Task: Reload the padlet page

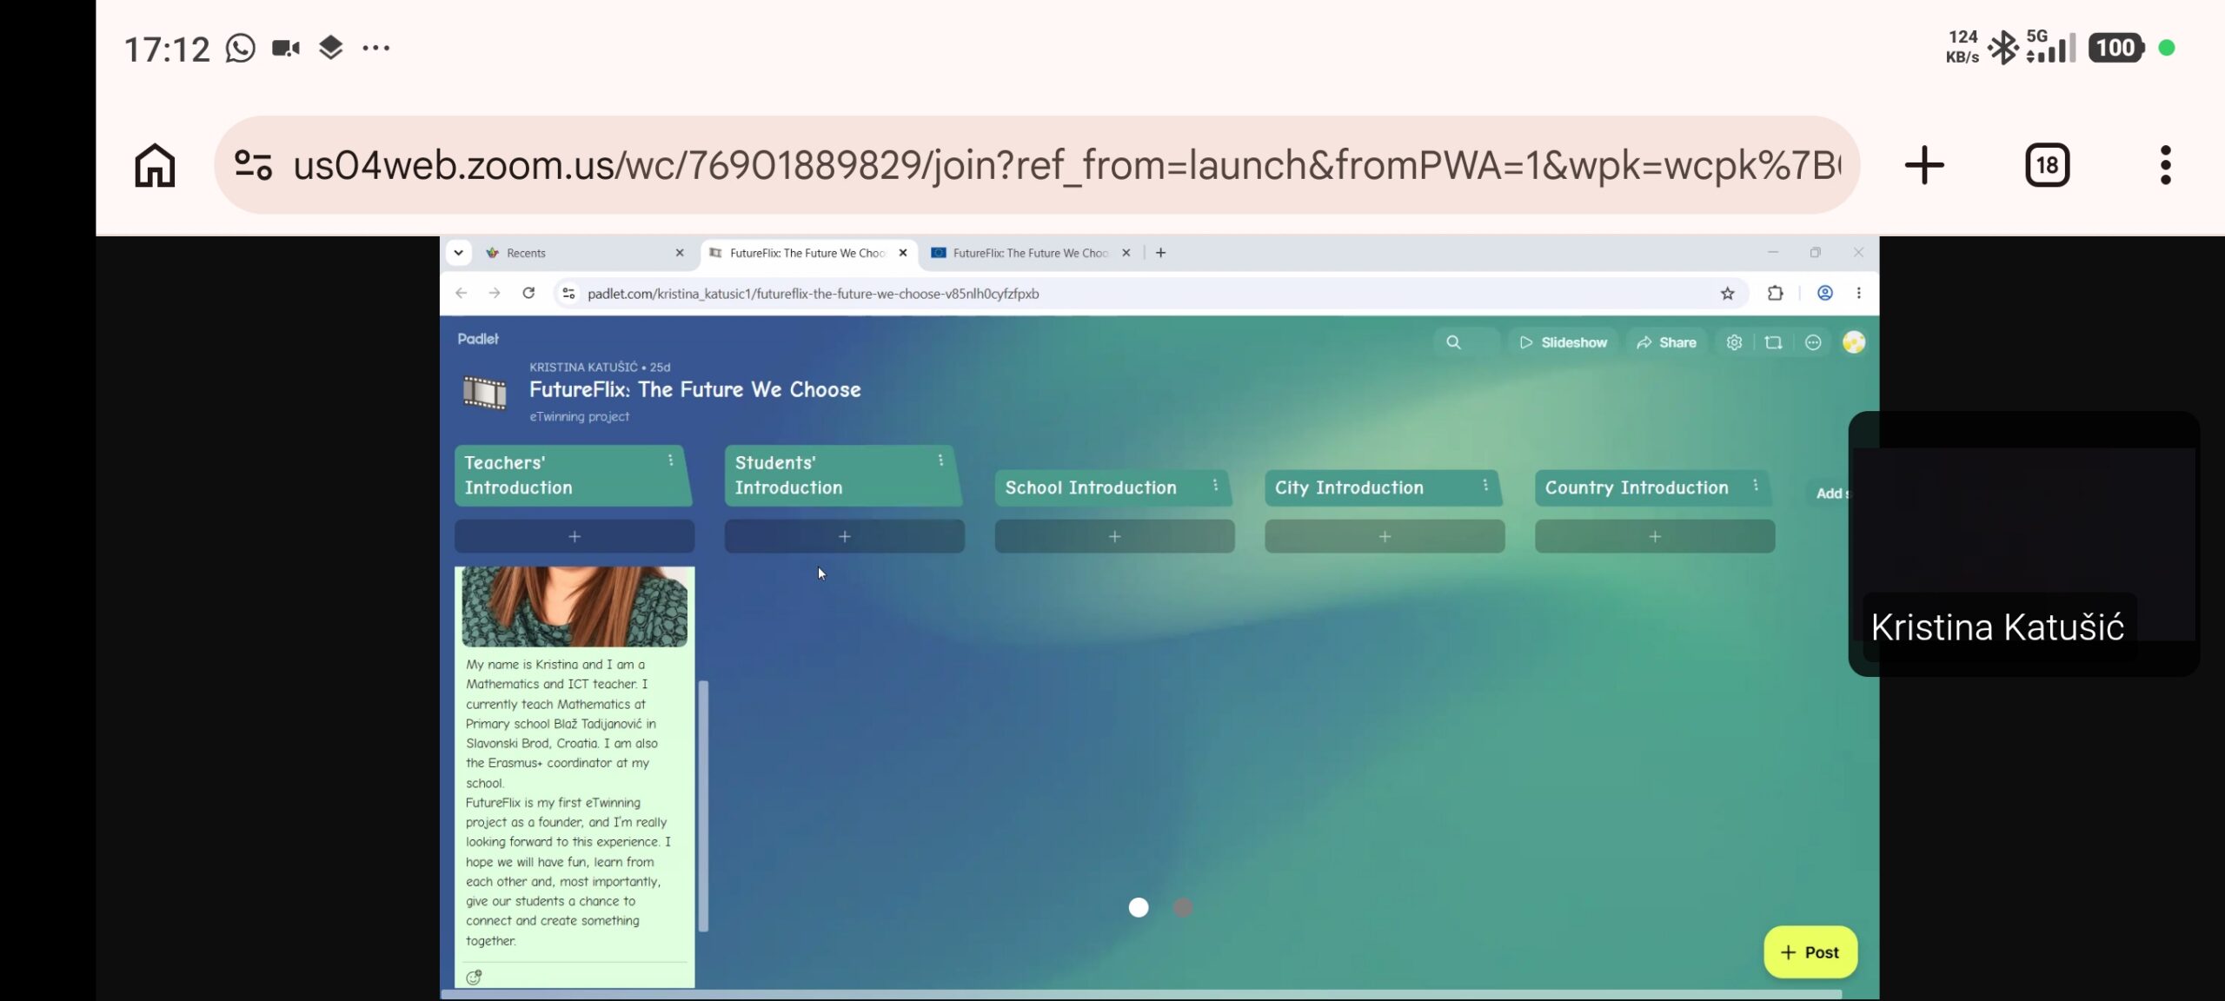Action: (528, 294)
